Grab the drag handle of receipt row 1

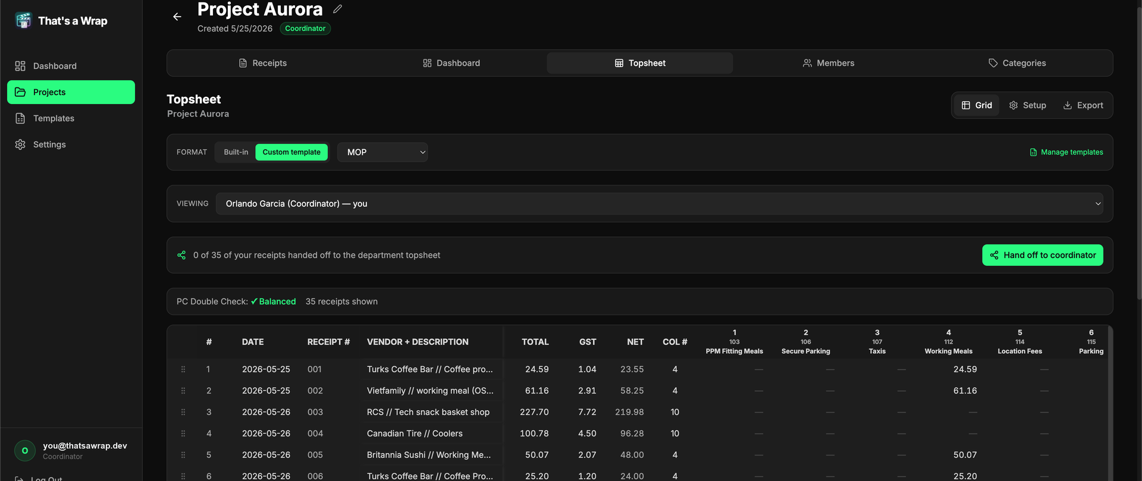click(183, 369)
